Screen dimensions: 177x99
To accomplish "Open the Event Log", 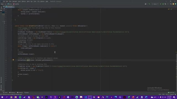I will pos(171,93).
